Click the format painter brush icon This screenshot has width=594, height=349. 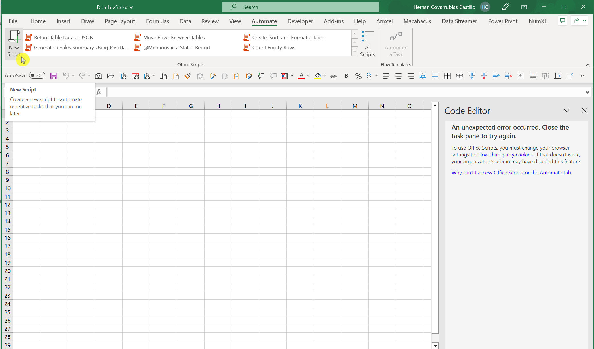coord(188,76)
